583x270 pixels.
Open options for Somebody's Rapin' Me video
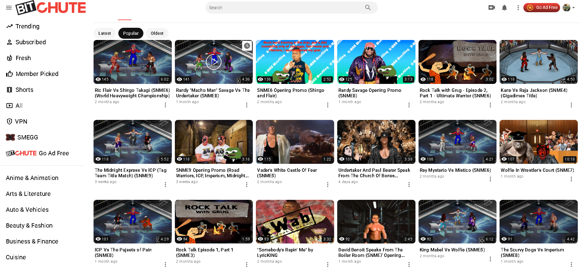click(328, 265)
